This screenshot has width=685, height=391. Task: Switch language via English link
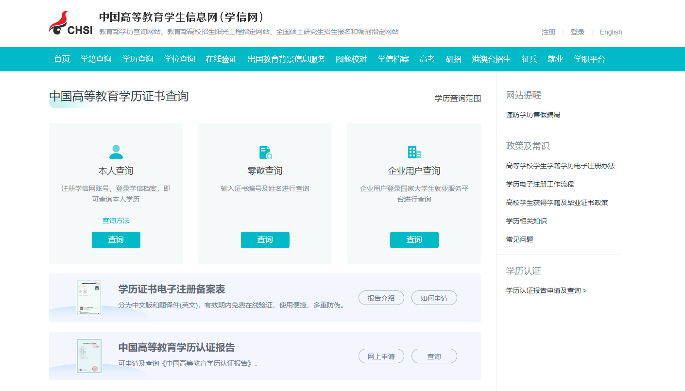coord(611,32)
